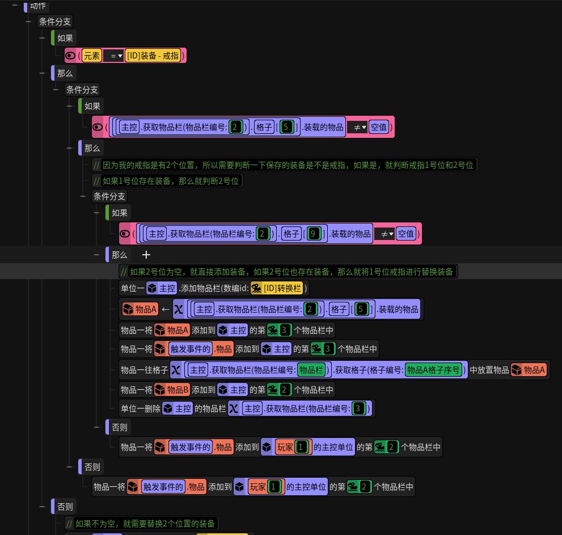The image size is (562, 535).
Task: Toggle eye icon on 元素 = 戒指 condition
Action: pyautogui.click(x=70, y=56)
